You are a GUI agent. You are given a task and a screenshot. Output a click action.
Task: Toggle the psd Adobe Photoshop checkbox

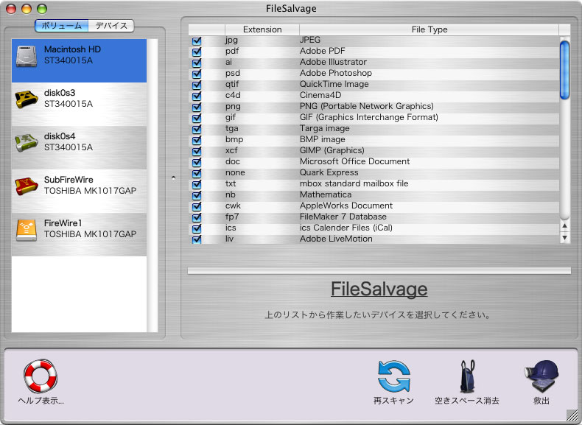coord(197,74)
